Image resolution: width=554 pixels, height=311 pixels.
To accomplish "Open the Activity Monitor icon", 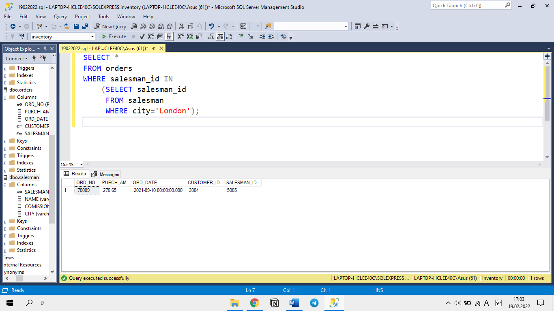I will [x=243, y=26].
